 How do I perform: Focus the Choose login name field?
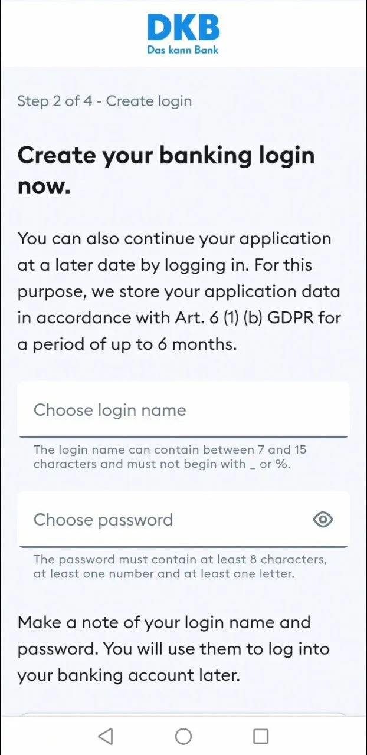183,411
